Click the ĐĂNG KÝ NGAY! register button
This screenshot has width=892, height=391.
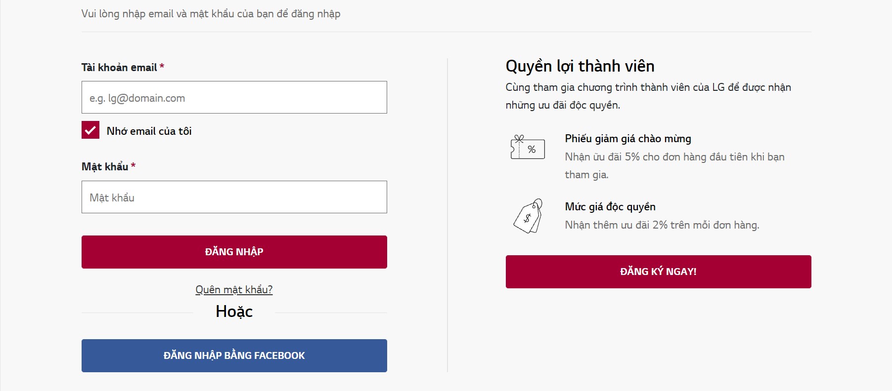(658, 272)
